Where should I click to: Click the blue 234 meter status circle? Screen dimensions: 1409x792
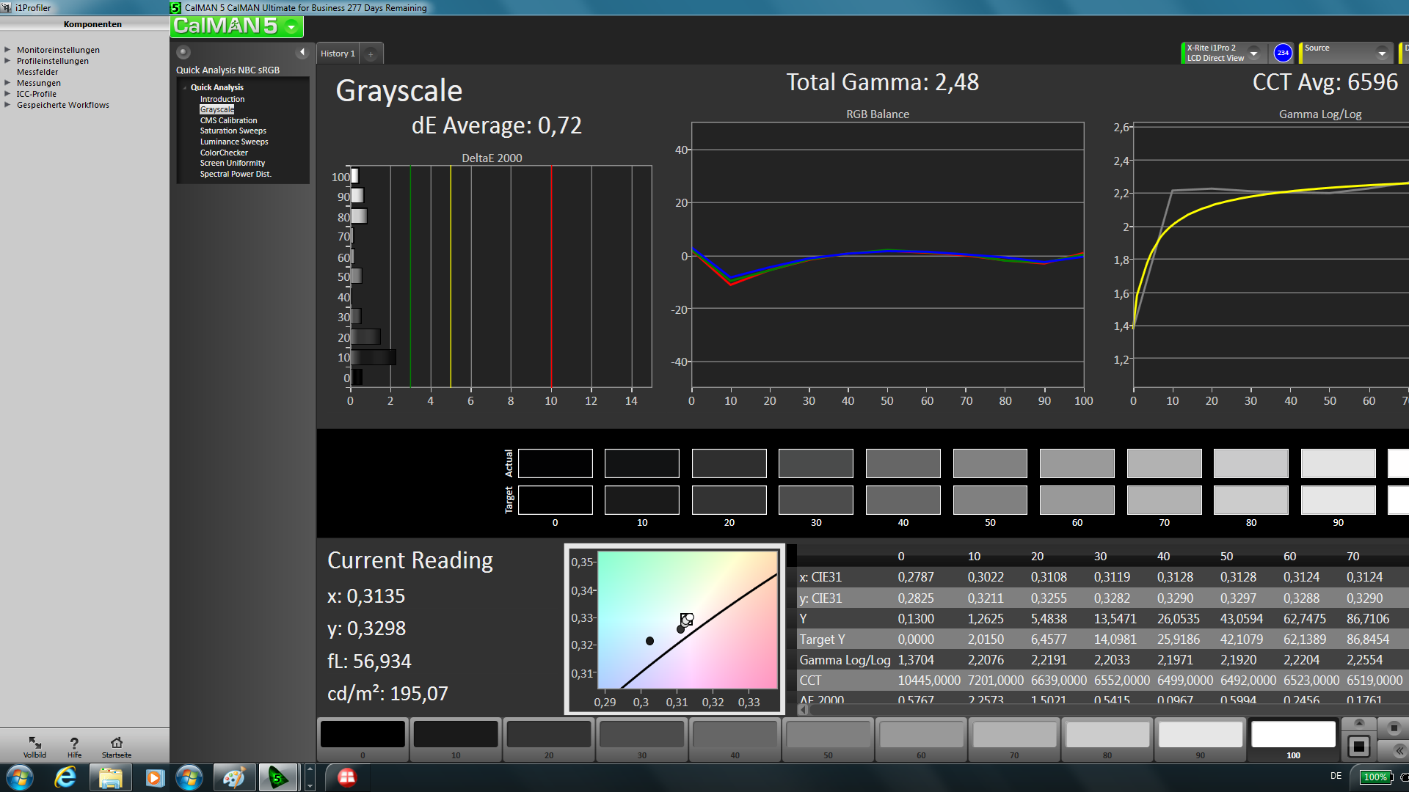point(1282,53)
